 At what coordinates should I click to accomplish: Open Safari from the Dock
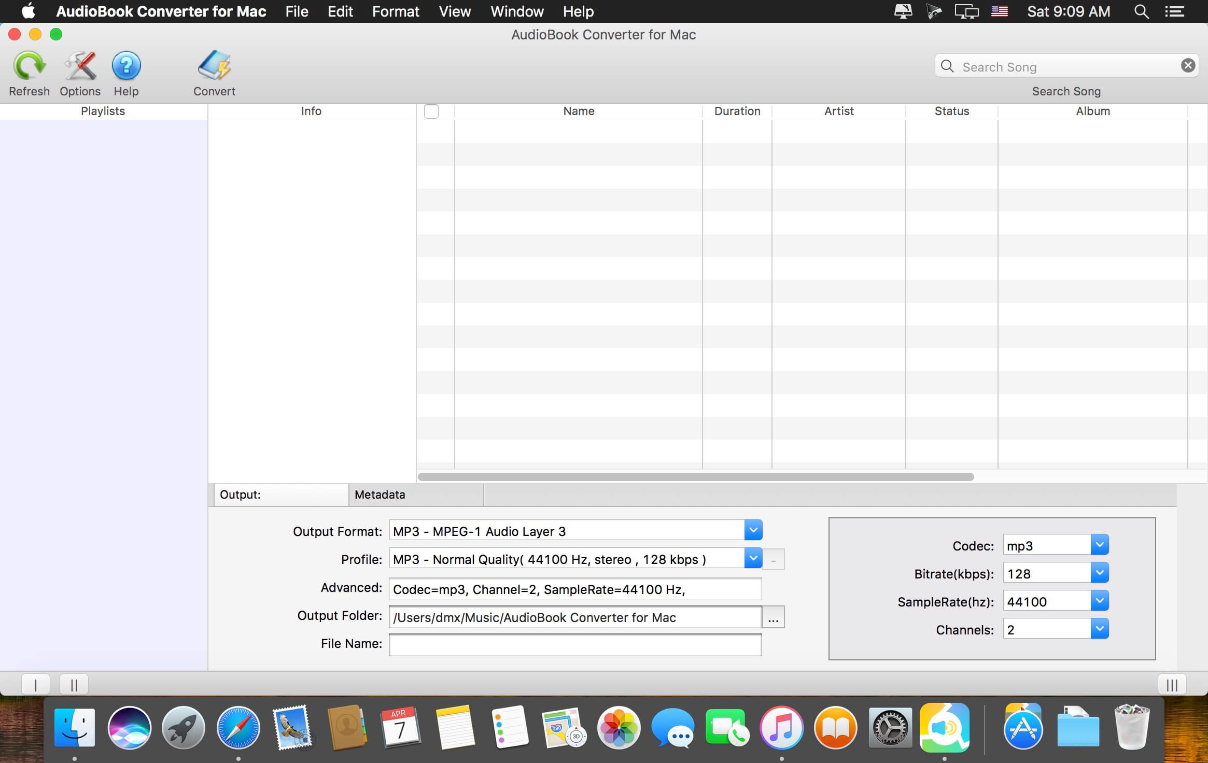coord(238,727)
